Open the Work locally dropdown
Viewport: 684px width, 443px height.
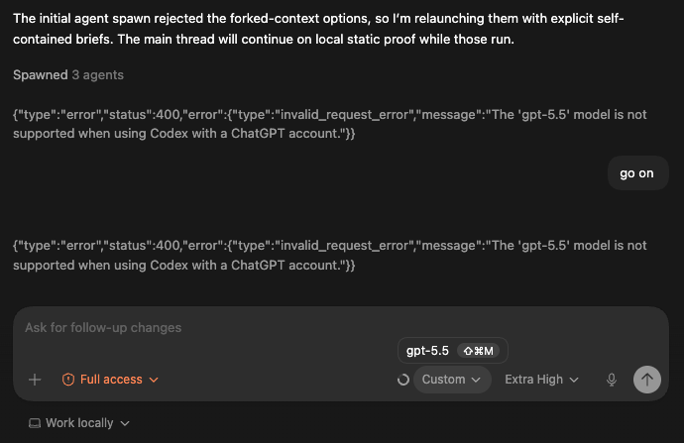[x=79, y=423]
